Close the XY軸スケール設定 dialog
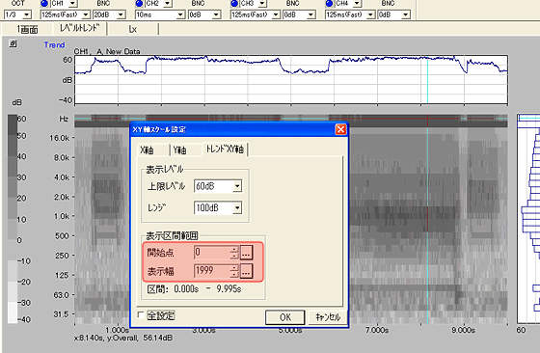Image resolution: width=540 pixels, height=353 pixels. click(340, 129)
